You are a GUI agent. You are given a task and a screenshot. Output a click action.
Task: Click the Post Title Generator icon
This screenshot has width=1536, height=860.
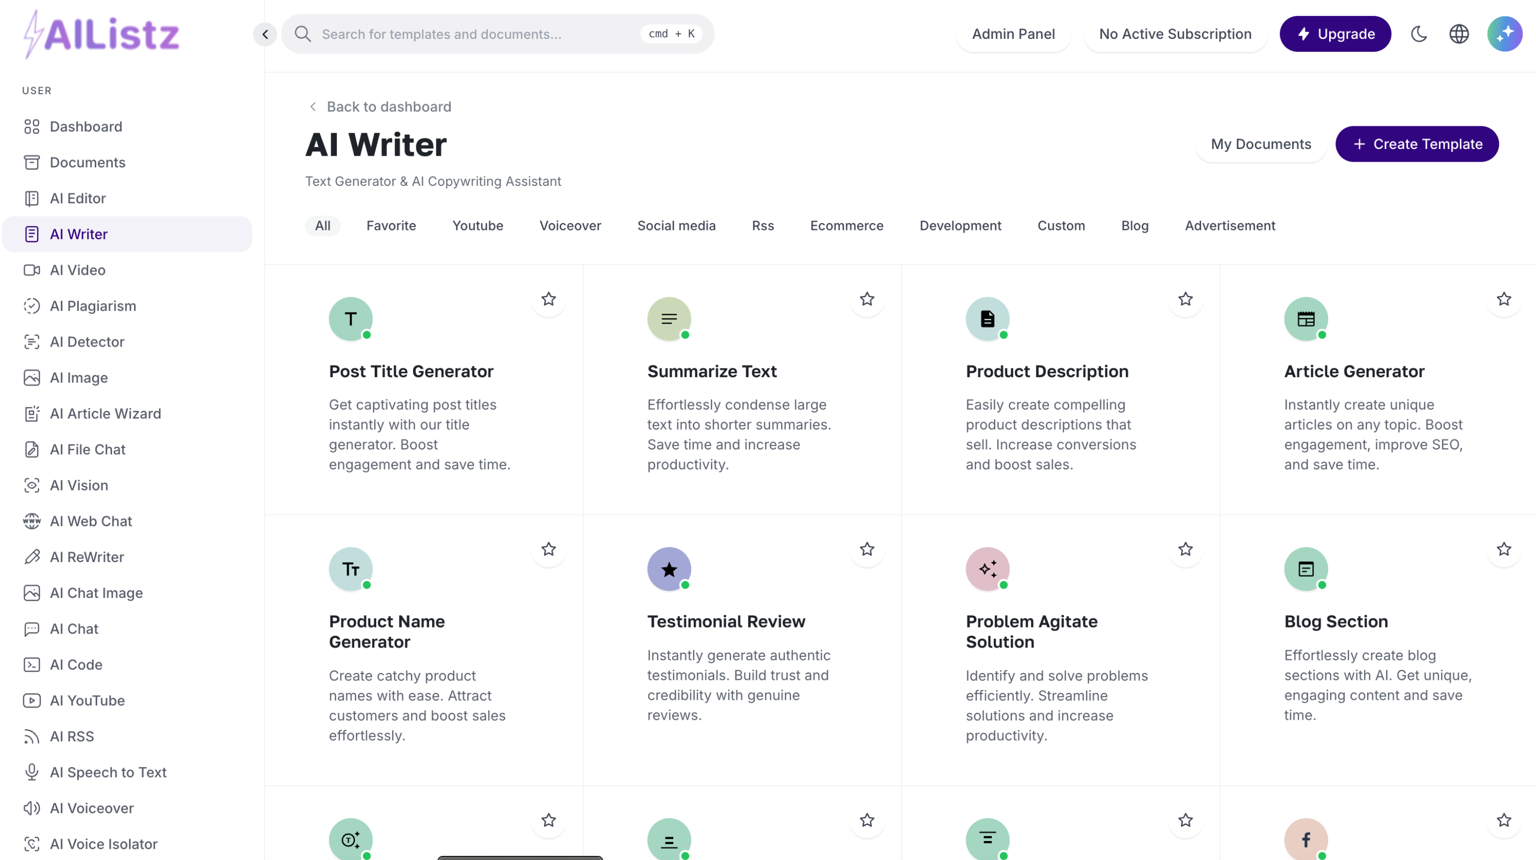(x=351, y=319)
